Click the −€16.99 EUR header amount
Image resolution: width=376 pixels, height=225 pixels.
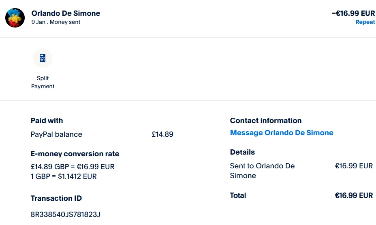click(x=353, y=13)
